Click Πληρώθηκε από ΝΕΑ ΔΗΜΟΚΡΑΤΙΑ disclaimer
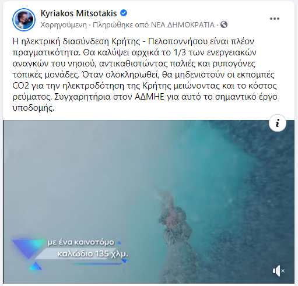This screenshot has width=298, height=286. pos(153,25)
